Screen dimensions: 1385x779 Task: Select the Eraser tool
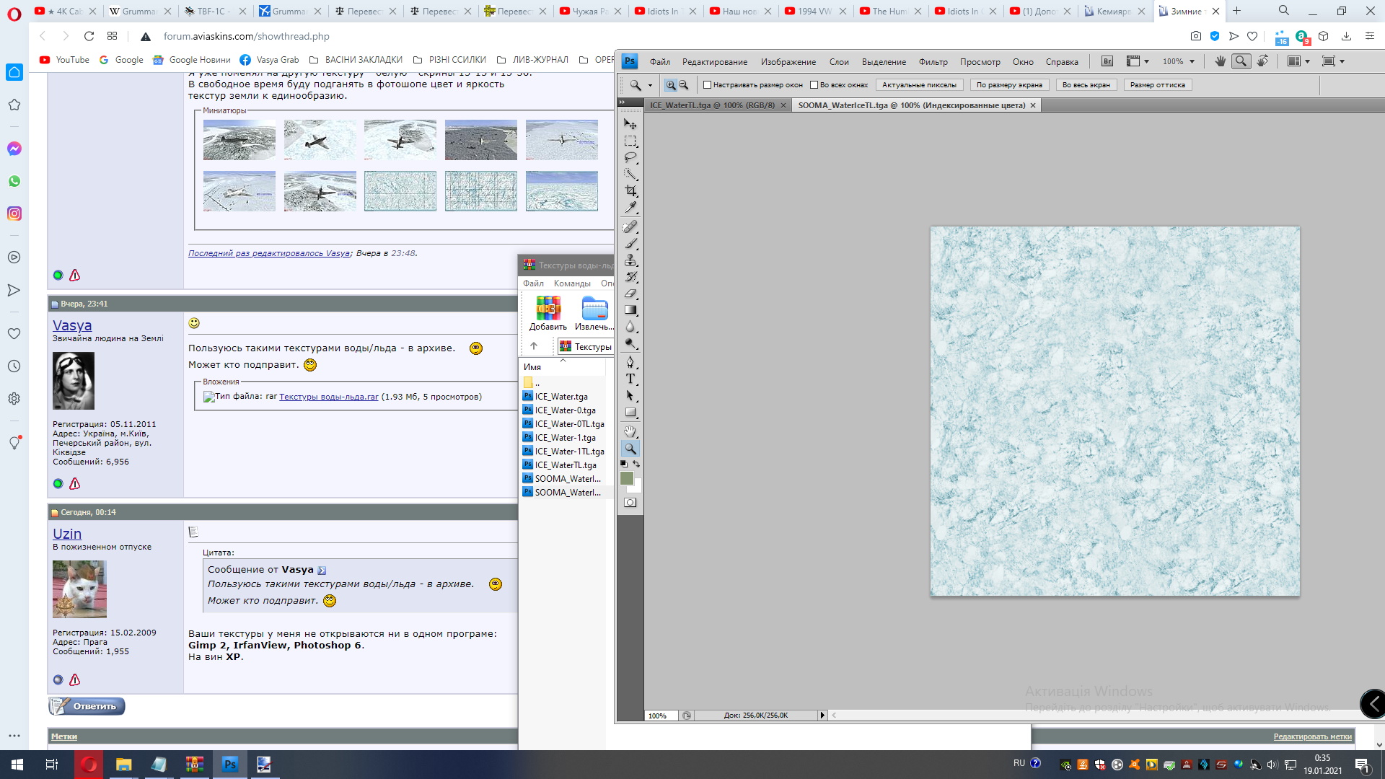[630, 294]
